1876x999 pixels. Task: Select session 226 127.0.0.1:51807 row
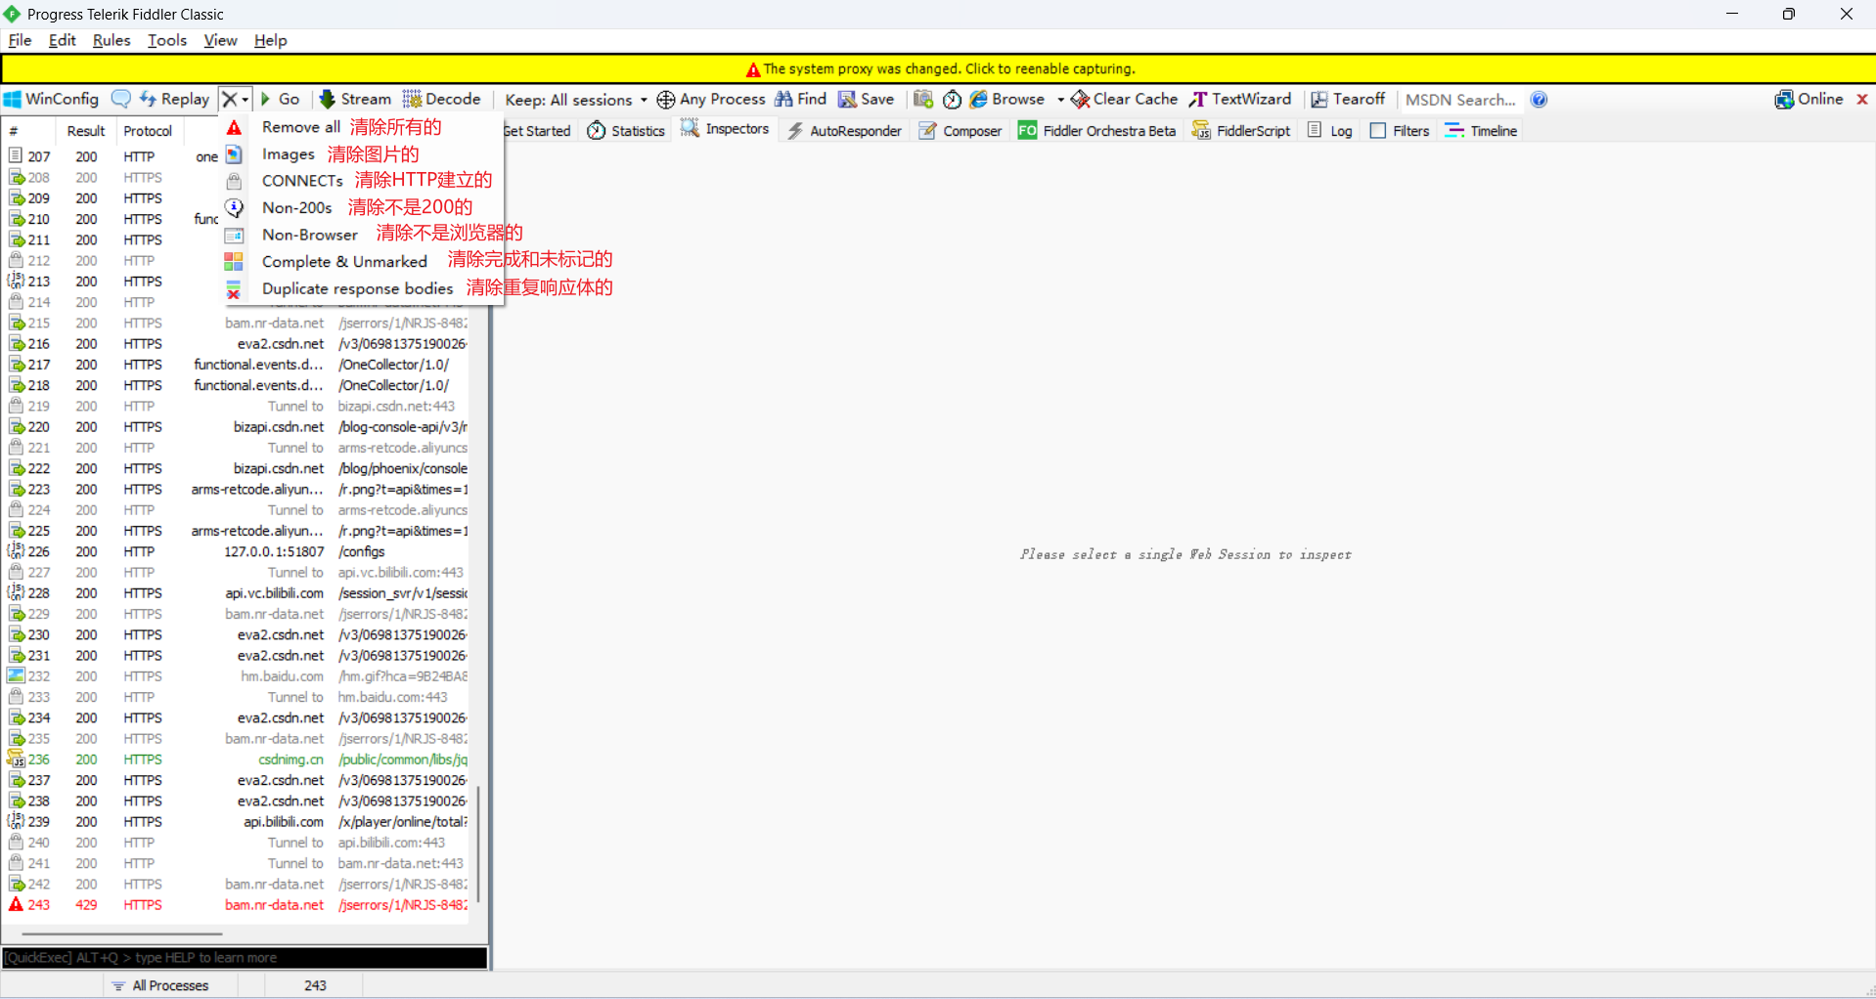238,551
